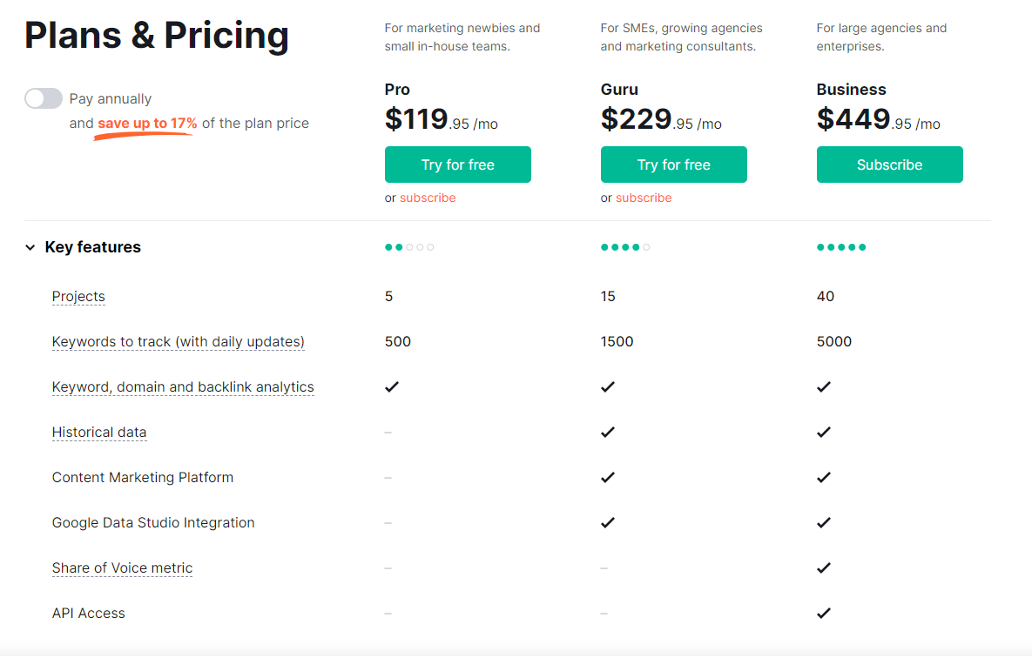Click the Projects feature label
Screen dimensions: 1032x658
click(x=78, y=297)
